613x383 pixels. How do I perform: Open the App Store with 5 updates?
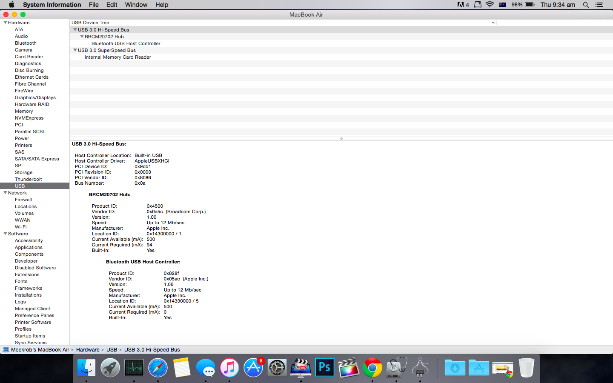tap(253, 368)
